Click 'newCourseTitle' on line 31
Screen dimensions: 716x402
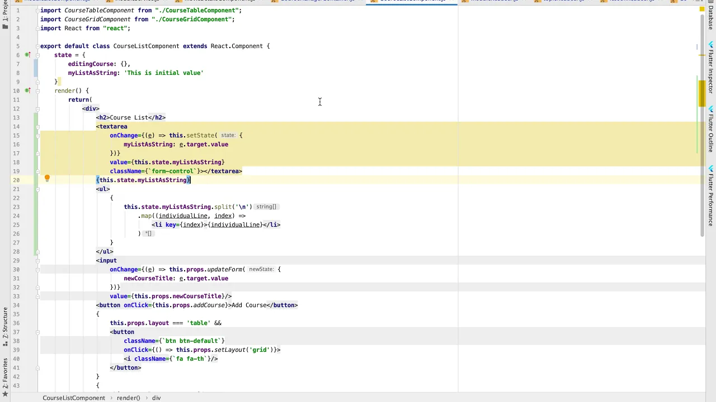tap(148, 278)
